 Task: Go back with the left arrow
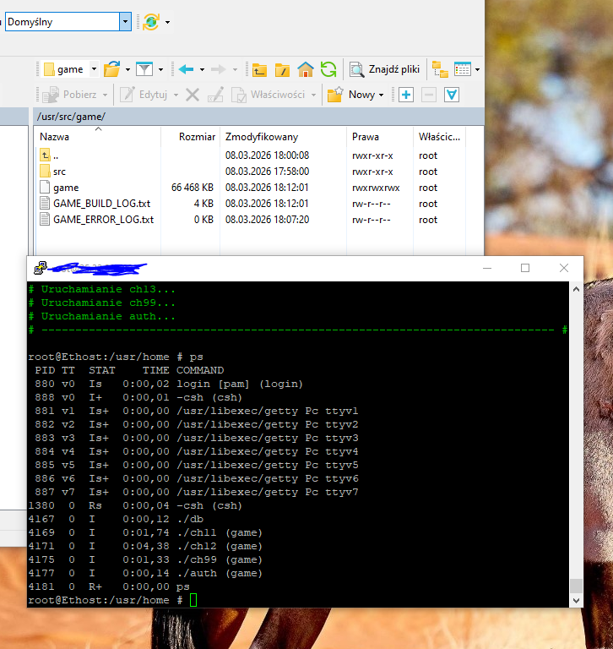click(186, 69)
